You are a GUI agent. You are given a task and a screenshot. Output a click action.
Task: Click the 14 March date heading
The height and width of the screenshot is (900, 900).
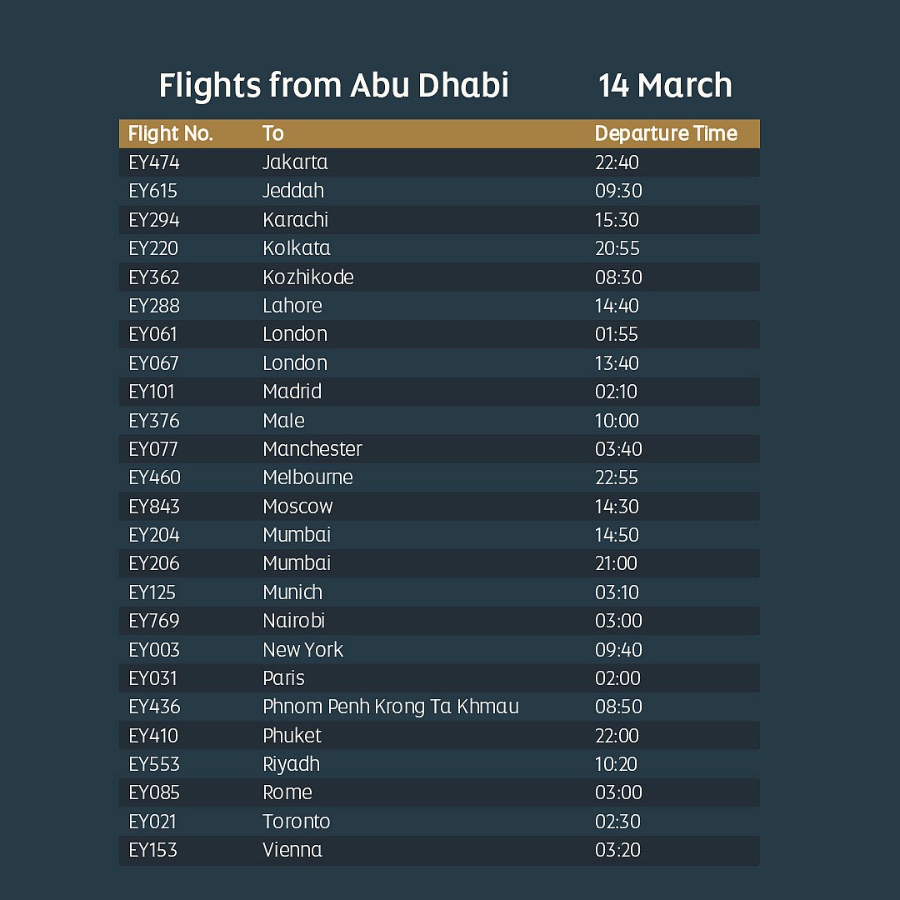(665, 86)
